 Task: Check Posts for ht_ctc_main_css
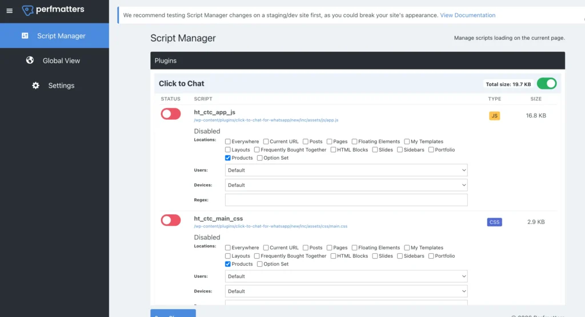pyautogui.click(x=305, y=247)
